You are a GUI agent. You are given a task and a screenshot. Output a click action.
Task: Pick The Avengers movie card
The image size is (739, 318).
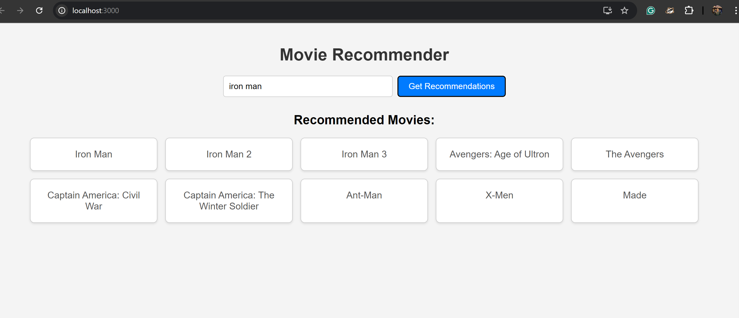pyautogui.click(x=634, y=154)
